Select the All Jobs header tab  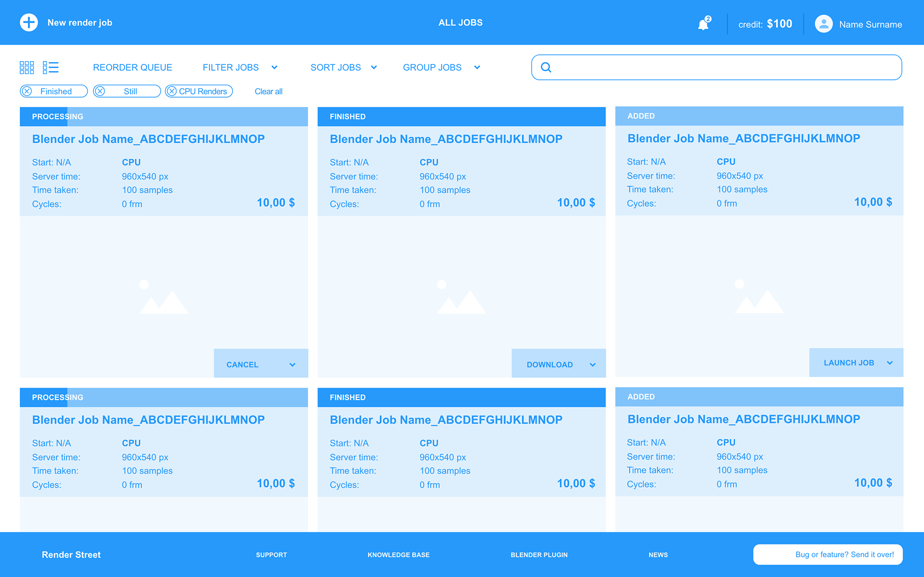[x=460, y=23]
